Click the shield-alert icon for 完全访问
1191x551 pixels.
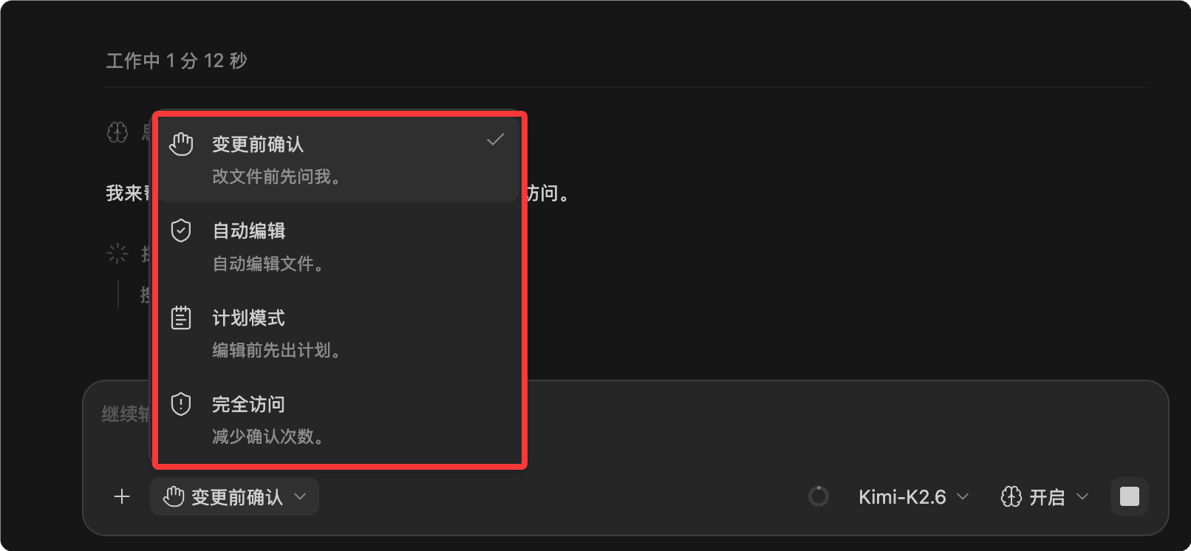click(x=181, y=404)
